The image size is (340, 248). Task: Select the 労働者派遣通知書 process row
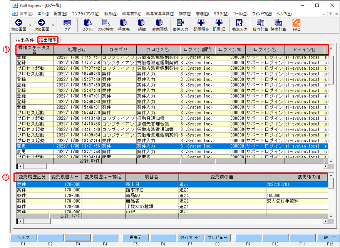coord(172,129)
